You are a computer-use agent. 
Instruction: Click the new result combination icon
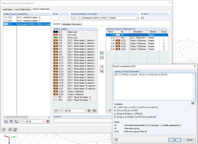(x=6, y=122)
